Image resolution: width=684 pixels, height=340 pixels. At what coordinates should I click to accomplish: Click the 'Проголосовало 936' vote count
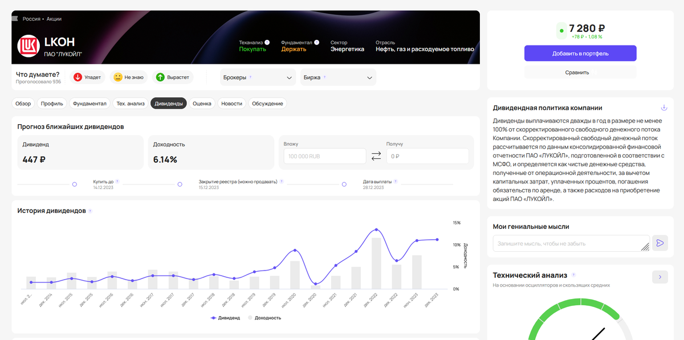pyautogui.click(x=38, y=82)
